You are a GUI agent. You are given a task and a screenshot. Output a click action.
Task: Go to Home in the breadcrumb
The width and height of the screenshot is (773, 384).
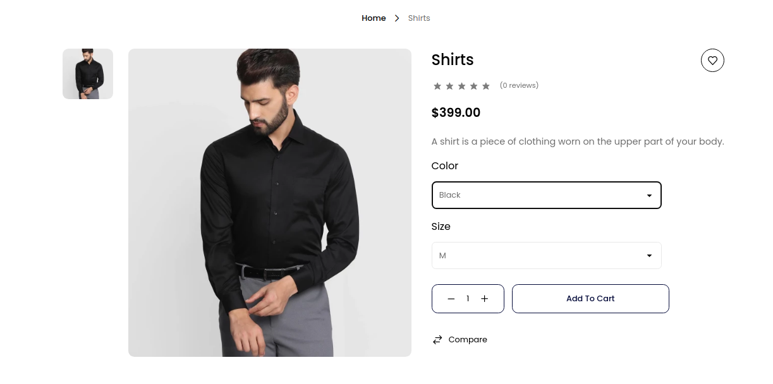pyautogui.click(x=374, y=18)
